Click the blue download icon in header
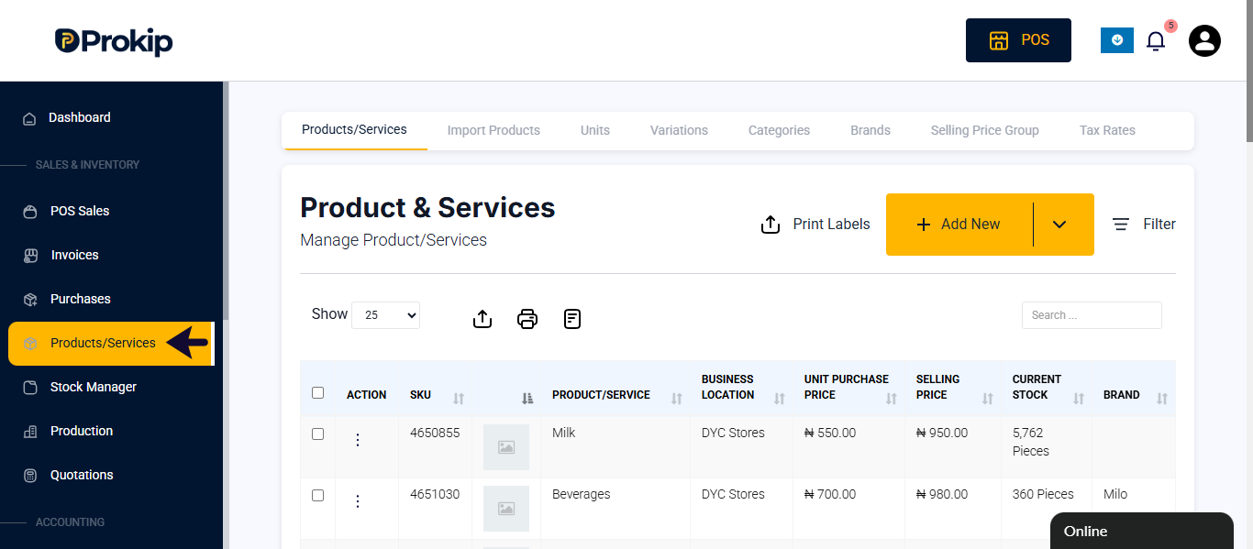The height and width of the screenshot is (549, 1253). pos(1117,40)
